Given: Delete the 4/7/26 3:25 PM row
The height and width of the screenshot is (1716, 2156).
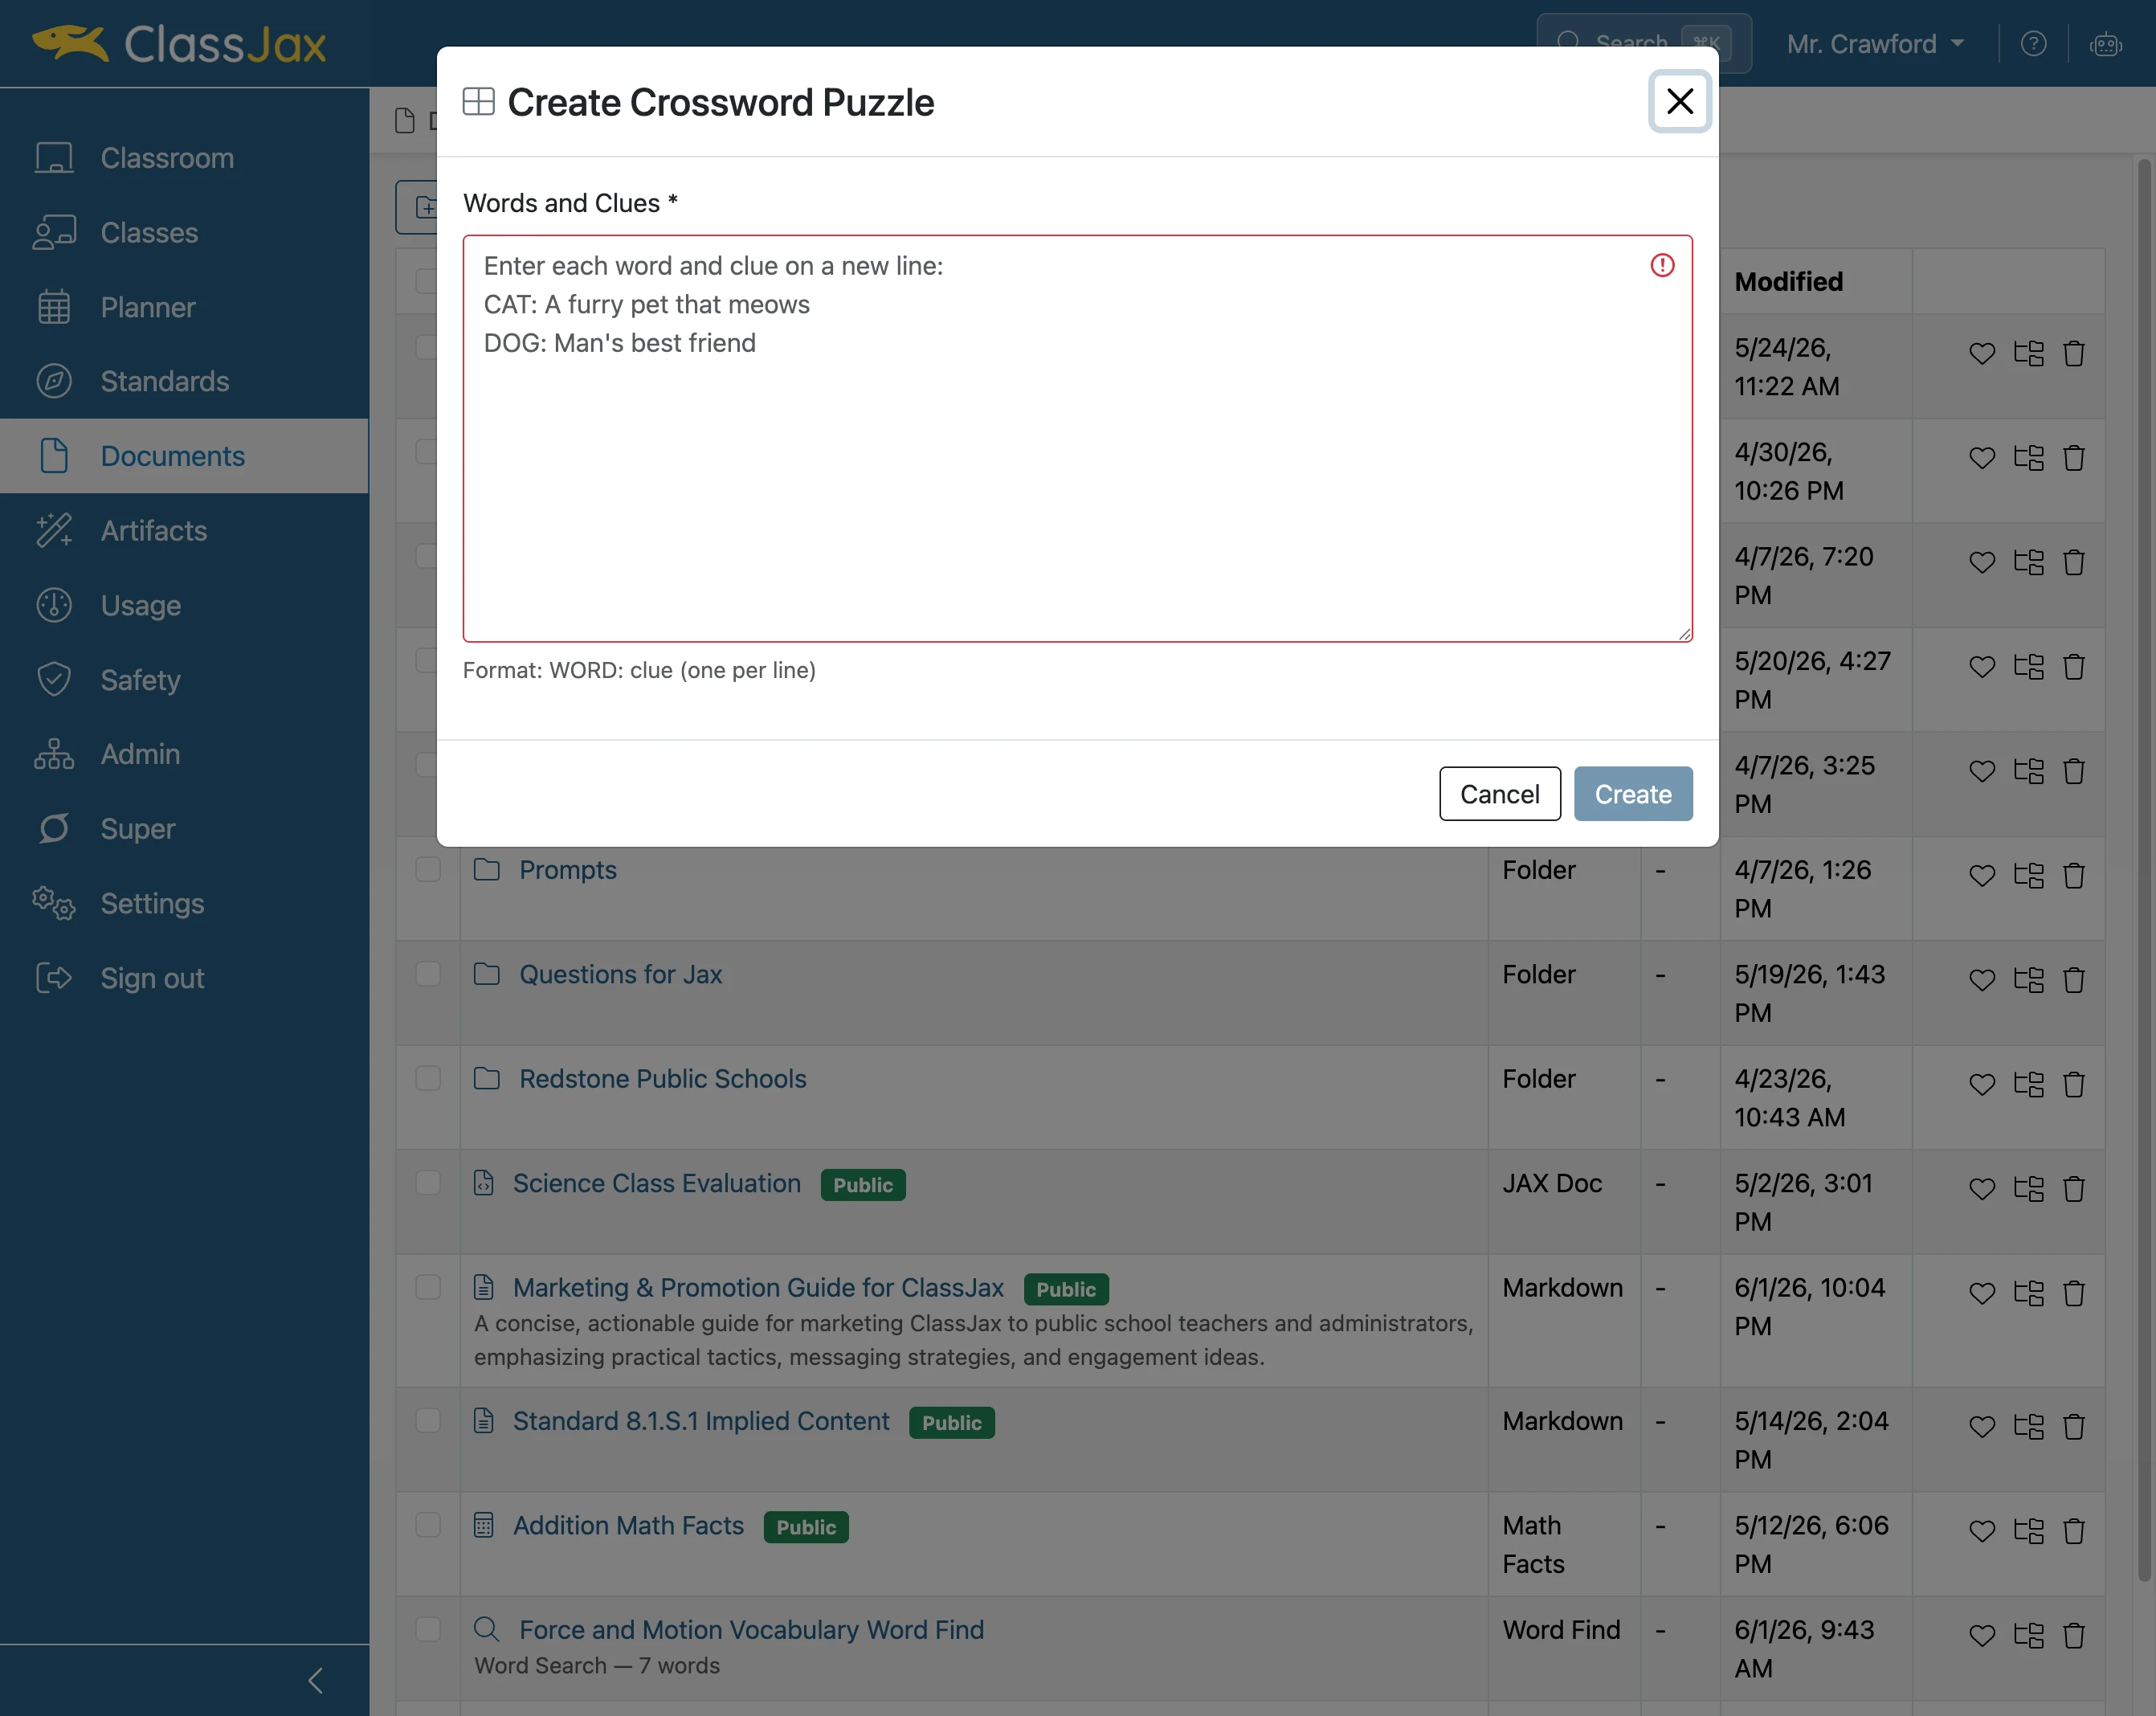Looking at the screenshot, I should [2073, 771].
